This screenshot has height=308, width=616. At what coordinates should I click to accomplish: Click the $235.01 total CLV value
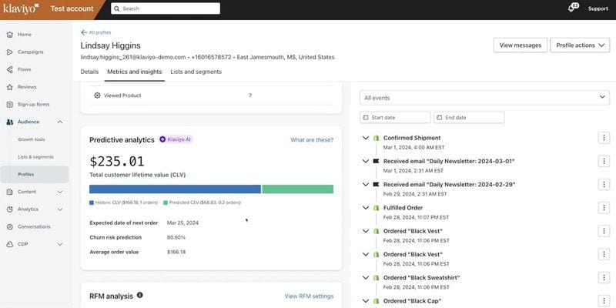point(117,162)
